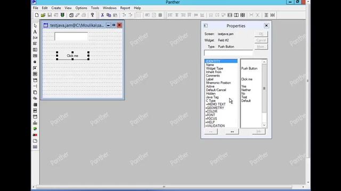The width and height of the screenshot is (341, 191).
Task: Click the '++' expand all button
Action: [x=232, y=132]
